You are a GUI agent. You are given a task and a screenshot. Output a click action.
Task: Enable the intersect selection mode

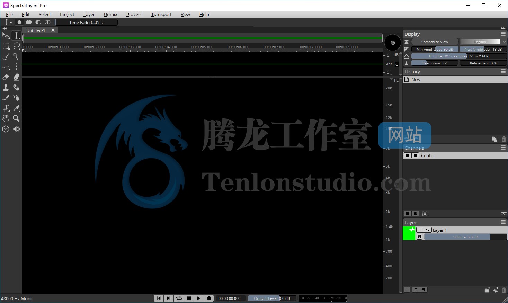click(48, 22)
